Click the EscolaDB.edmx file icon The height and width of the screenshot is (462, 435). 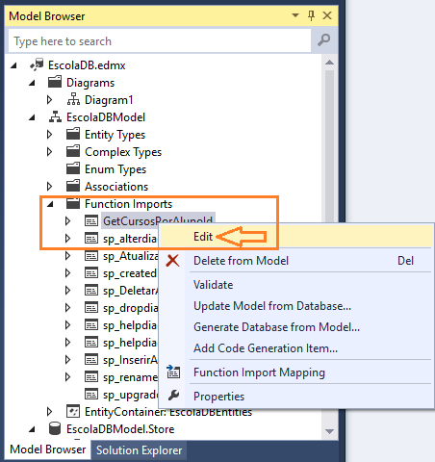pos(37,64)
